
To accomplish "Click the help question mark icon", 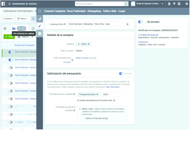I will click(x=186, y=3).
